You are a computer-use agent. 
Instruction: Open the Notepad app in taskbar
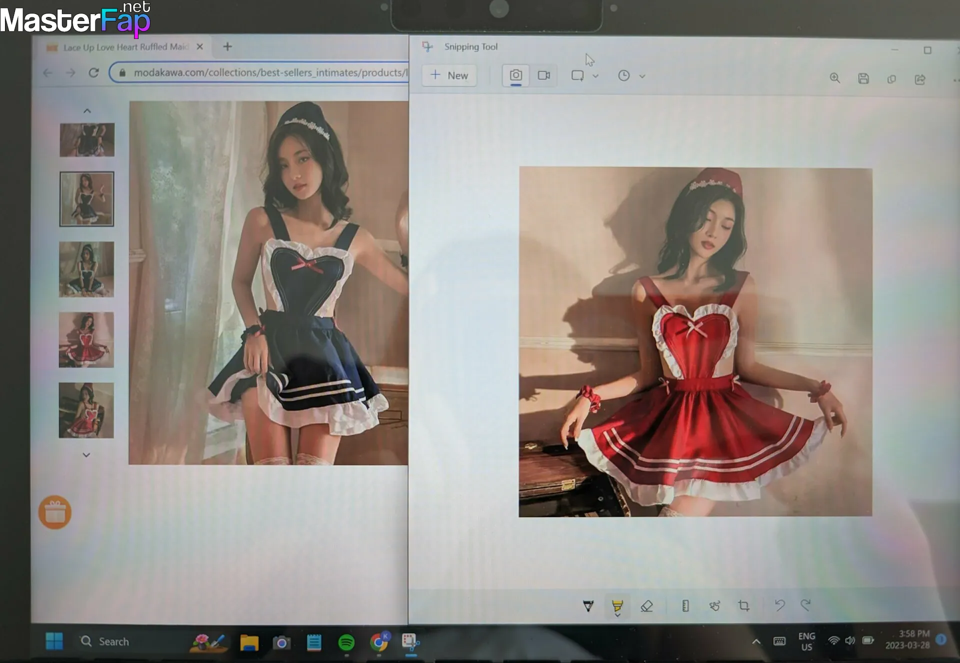(314, 642)
